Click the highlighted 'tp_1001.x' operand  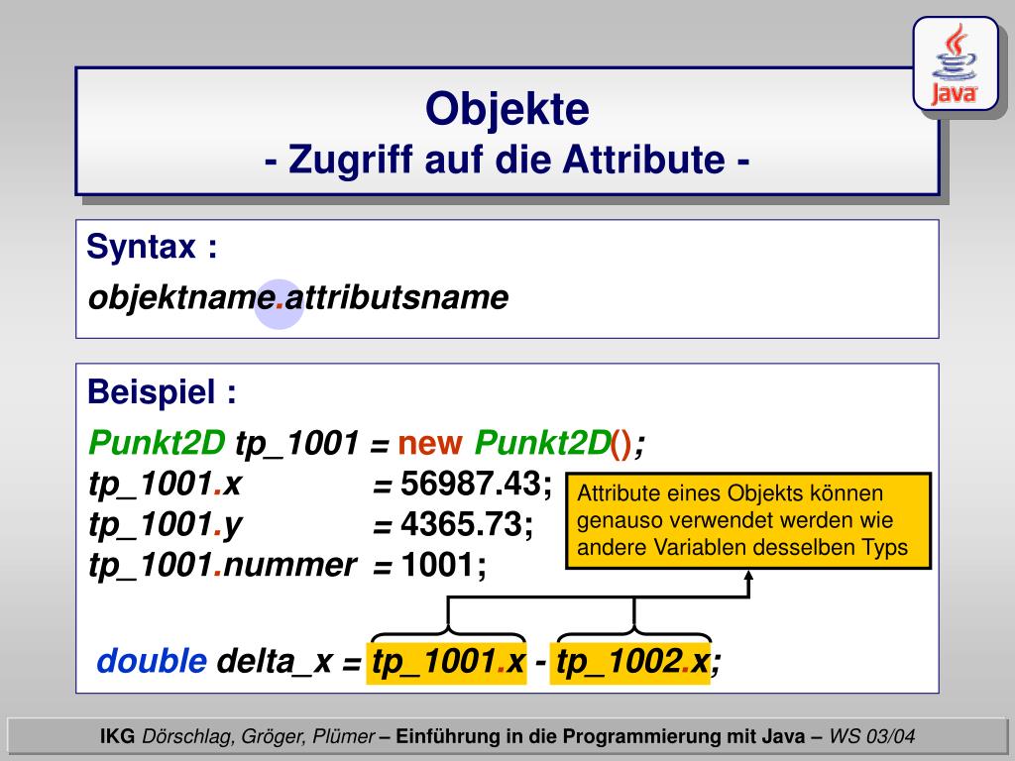(x=447, y=663)
